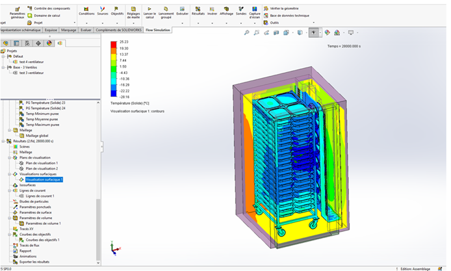Select Temp Moyenne puree goal
The width and height of the screenshot is (451, 271).
click(42, 119)
